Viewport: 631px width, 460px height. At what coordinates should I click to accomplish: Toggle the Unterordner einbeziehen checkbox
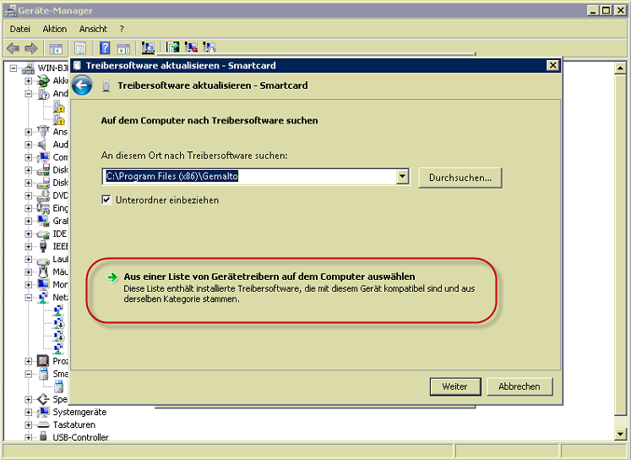click(x=106, y=200)
